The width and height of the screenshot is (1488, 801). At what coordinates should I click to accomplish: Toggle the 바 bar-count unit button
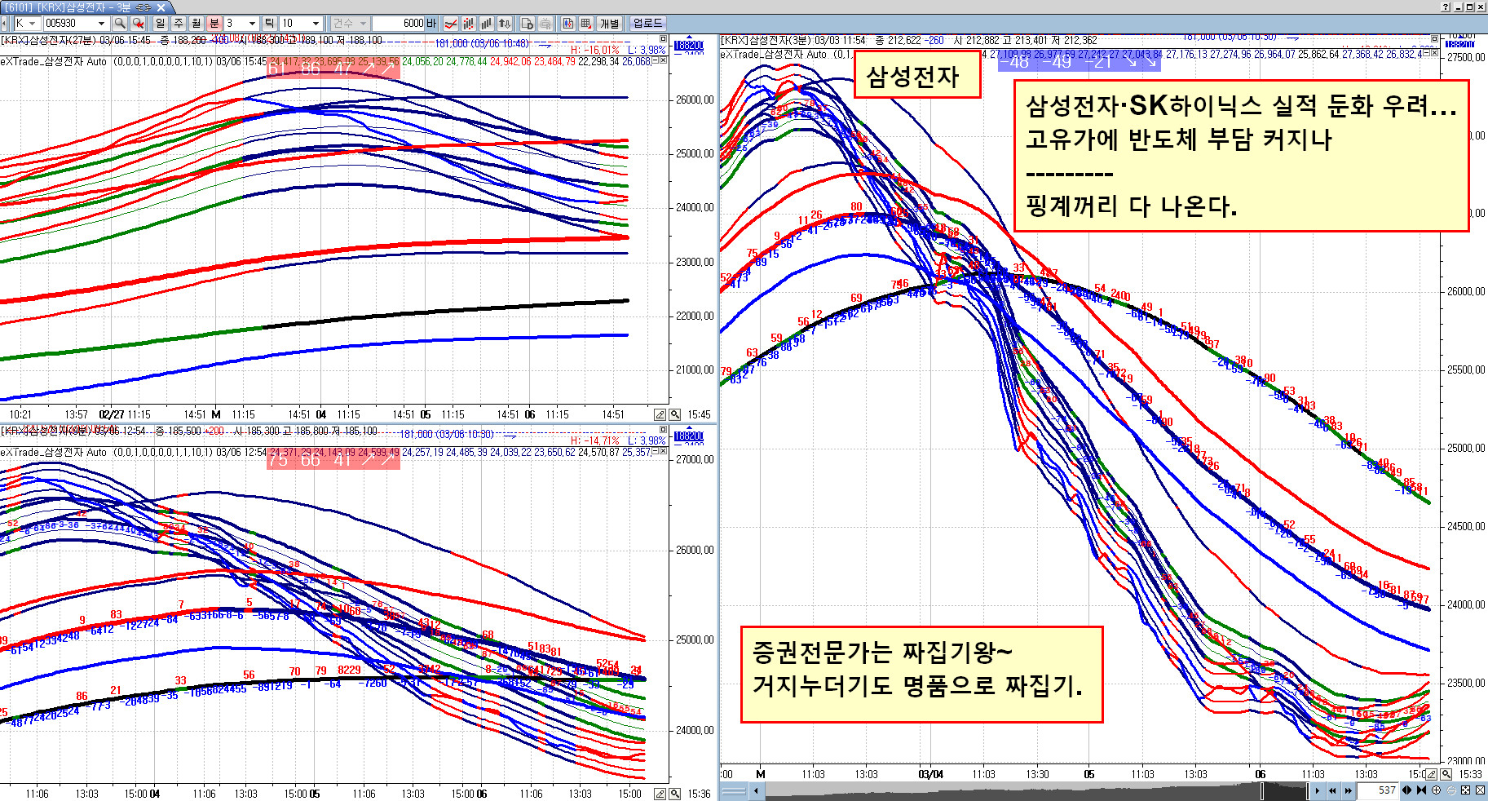(x=431, y=24)
